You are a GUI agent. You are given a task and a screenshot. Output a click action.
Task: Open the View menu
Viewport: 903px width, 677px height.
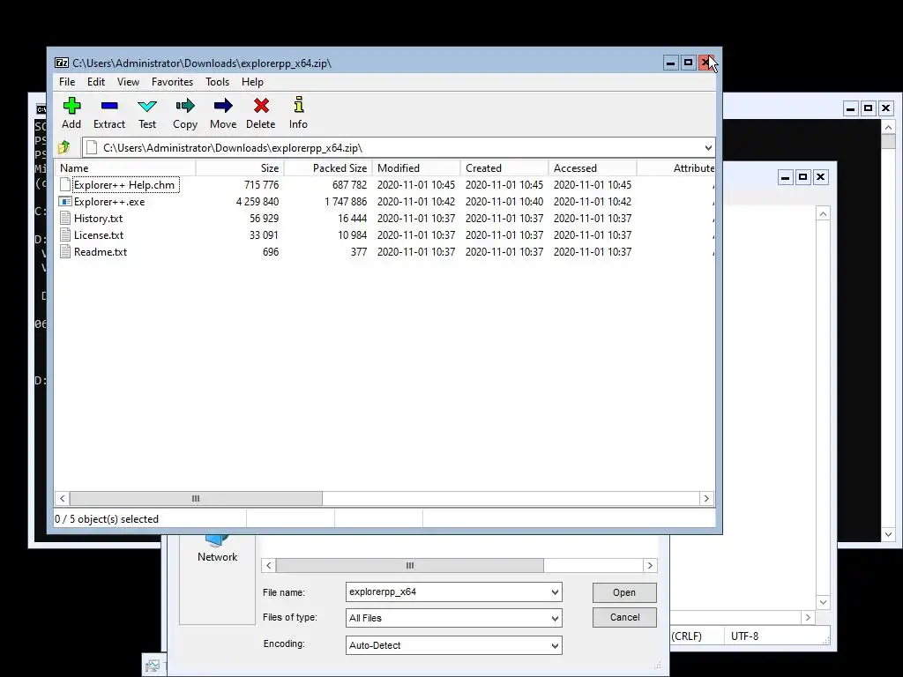(128, 82)
